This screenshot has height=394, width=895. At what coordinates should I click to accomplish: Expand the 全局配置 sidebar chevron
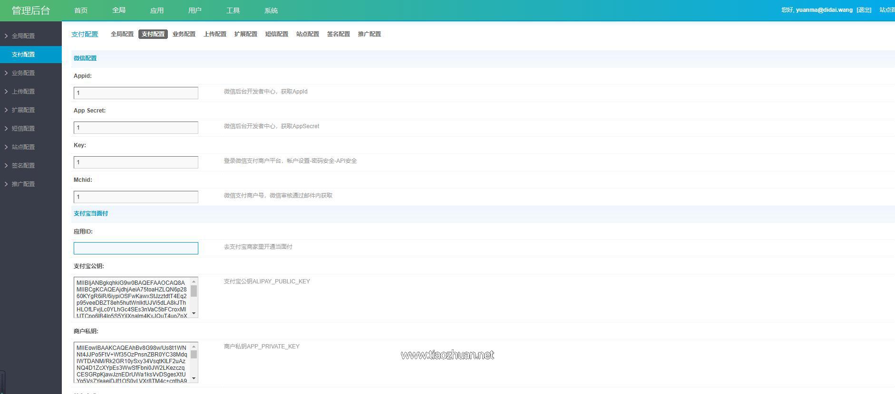(x=6, y=36)
